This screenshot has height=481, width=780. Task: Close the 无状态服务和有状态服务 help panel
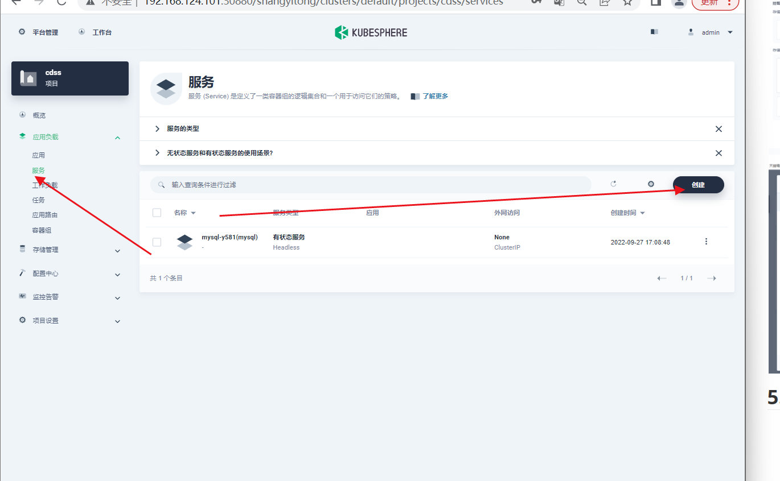coord(719,153)
